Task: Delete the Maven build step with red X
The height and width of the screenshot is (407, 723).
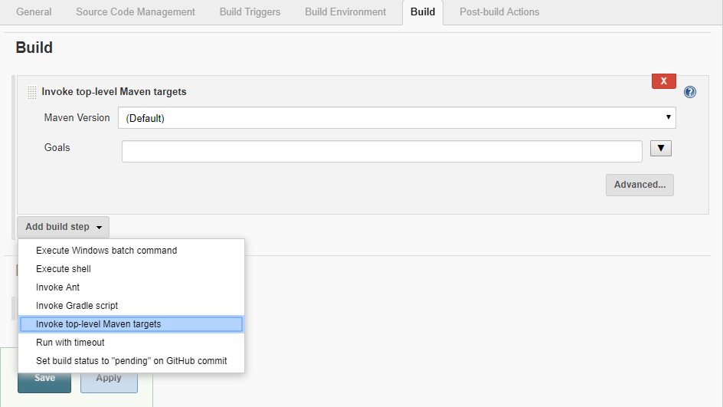Action: coord(663,81)
